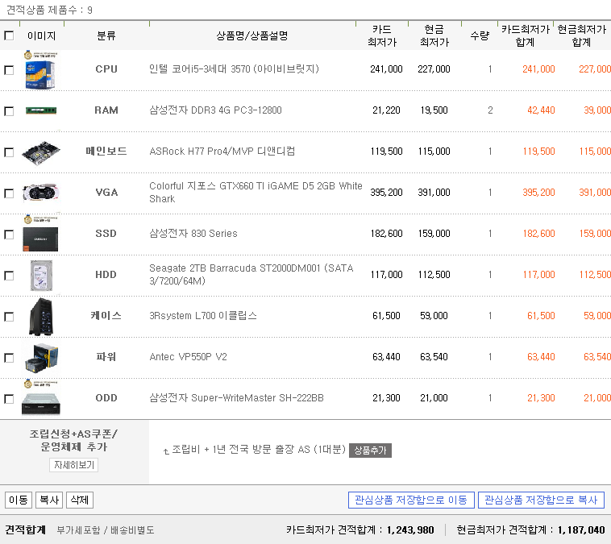Open Seagate 2TB Barracuda product link
The height and width of the screenshot is (544, 611).
pos(251,274)
